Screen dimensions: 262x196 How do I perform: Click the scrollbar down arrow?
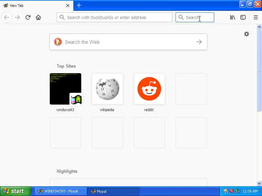259,184
